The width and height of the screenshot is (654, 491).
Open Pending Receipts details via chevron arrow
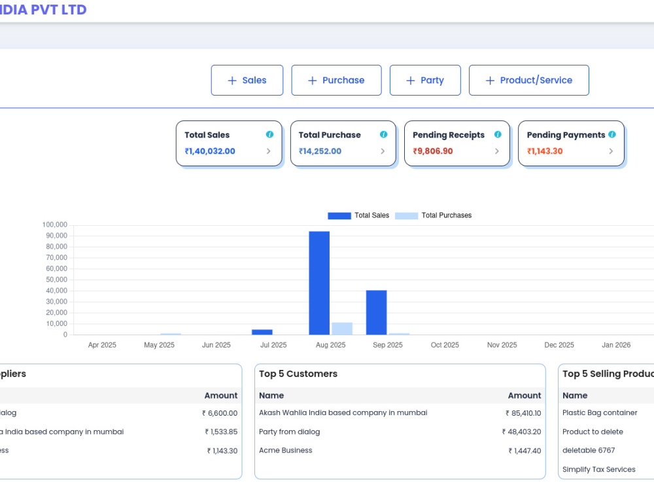[497, 151]
